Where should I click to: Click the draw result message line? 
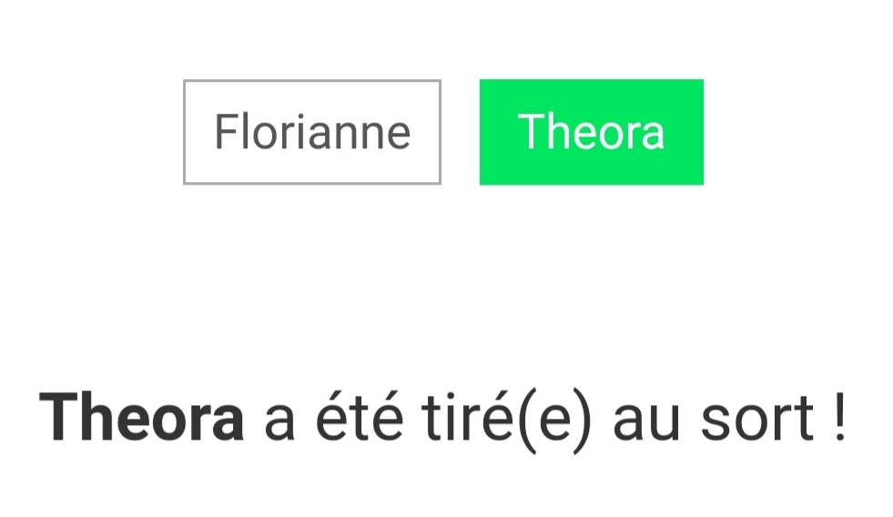click(x=443, y=418)
